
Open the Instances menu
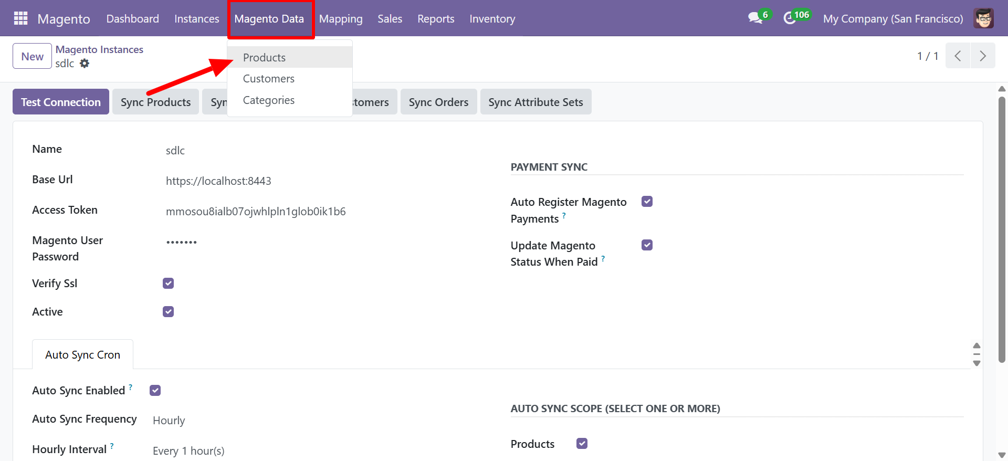point(197,19)
